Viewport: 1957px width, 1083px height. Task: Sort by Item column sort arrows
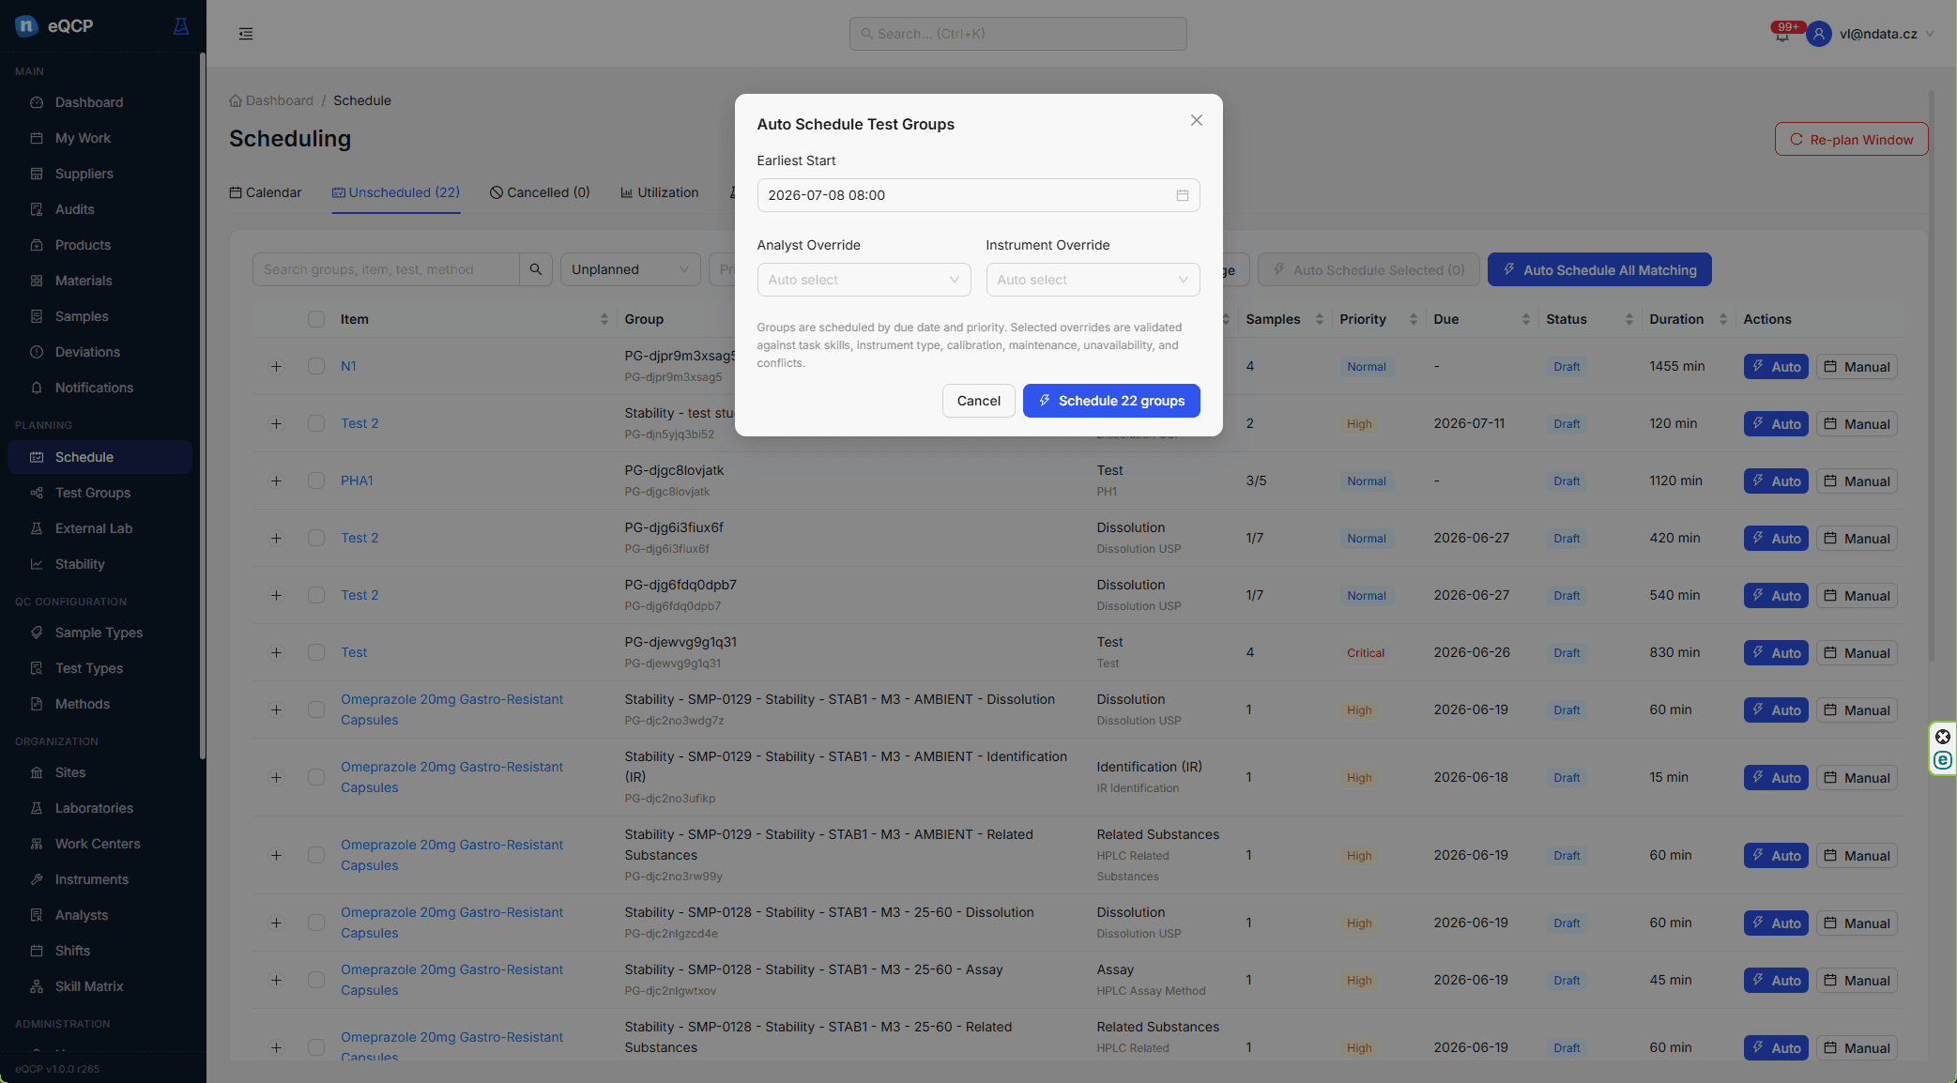604,319
